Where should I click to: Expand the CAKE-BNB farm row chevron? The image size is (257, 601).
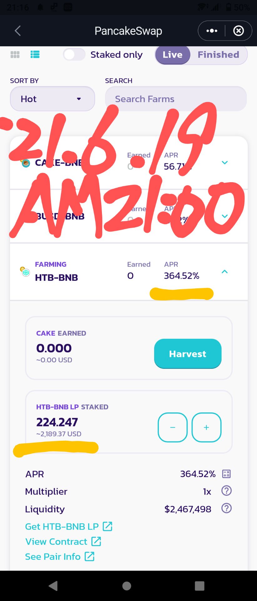point(224,162)
